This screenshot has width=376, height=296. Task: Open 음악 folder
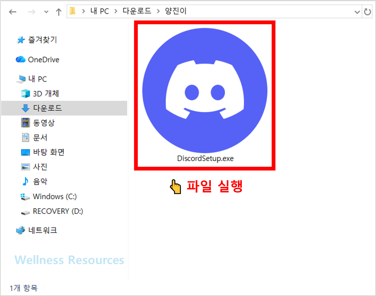point(40,181)
